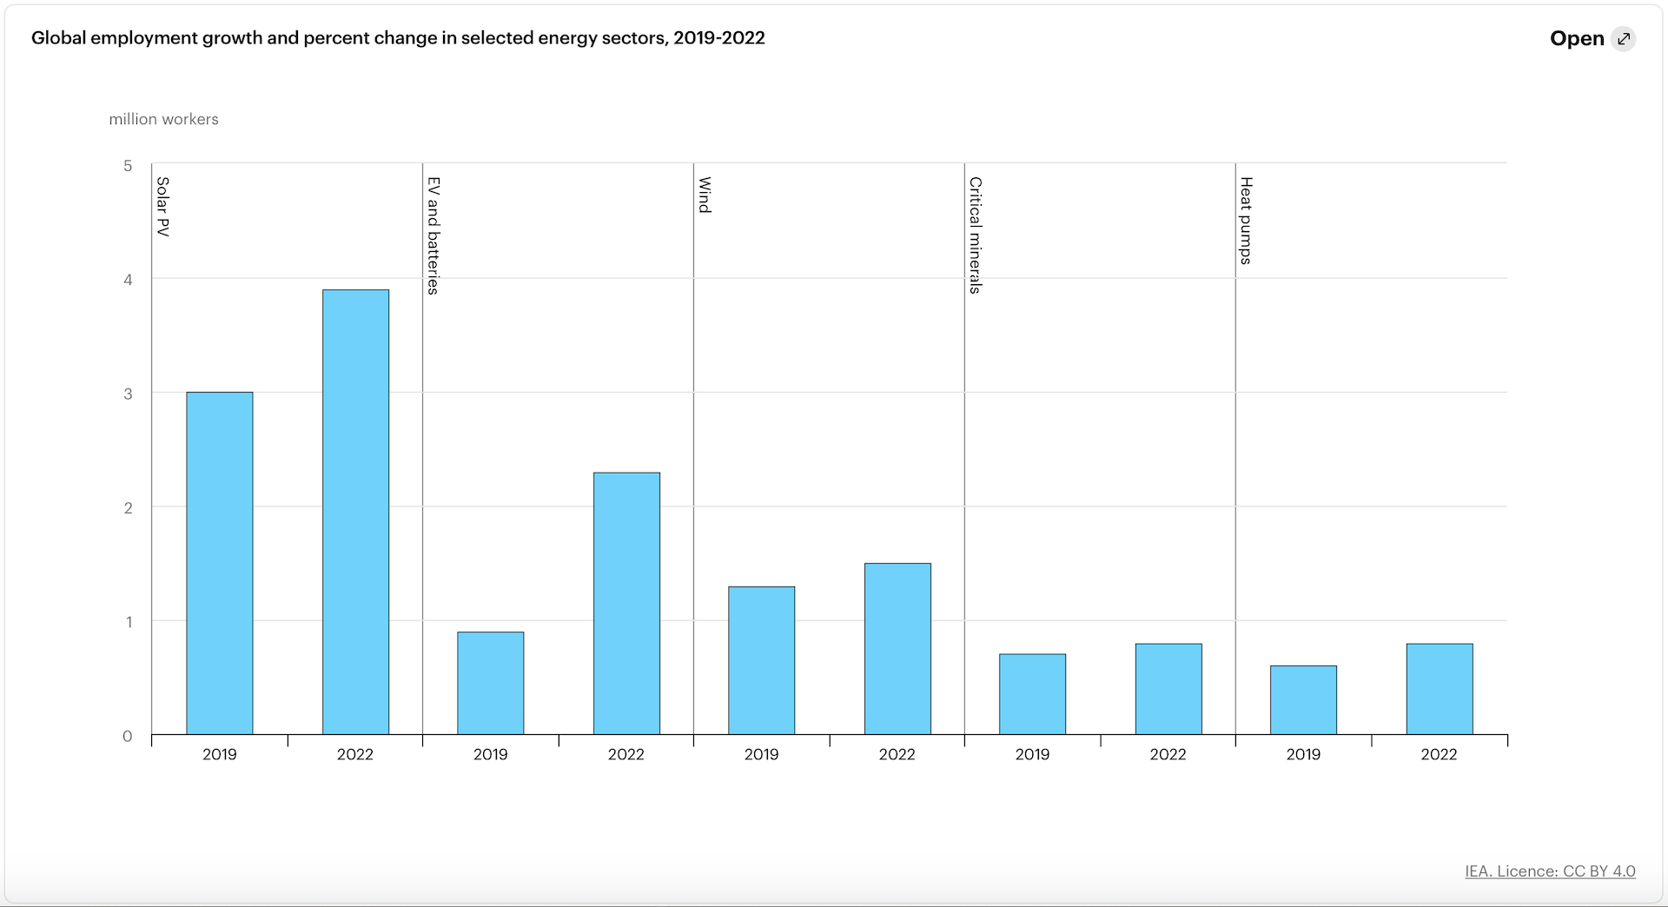Click the EV and batteries 2019 bar
The width and height of the screenshot is (1668, 907).
point(491,683)
